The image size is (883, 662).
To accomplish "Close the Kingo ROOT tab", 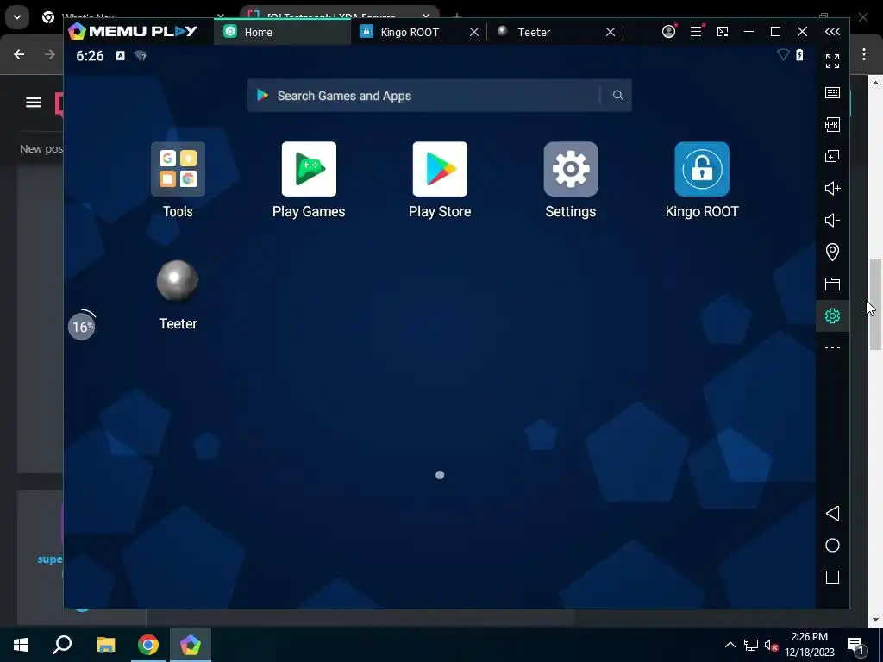I will click(x=474, y=32).
